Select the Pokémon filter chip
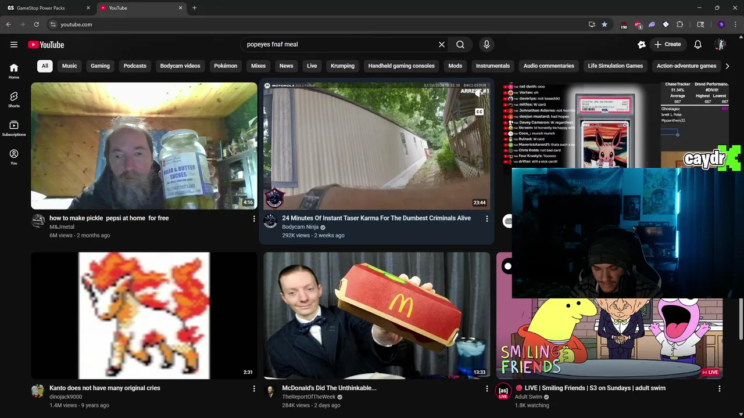 pos(226,66)
